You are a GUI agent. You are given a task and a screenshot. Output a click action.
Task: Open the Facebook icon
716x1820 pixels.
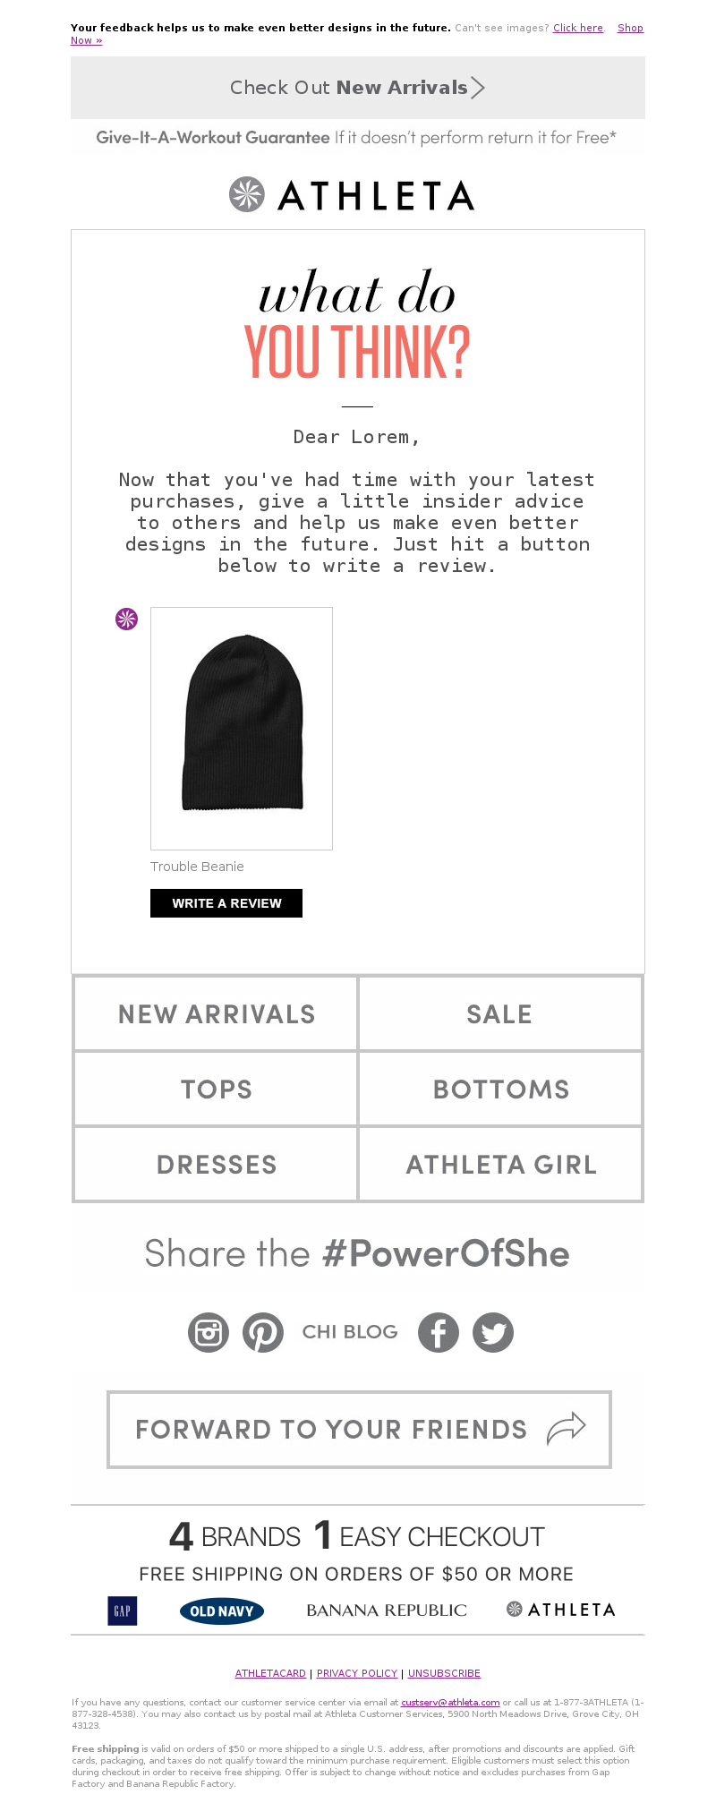(x=439, y=1332)
